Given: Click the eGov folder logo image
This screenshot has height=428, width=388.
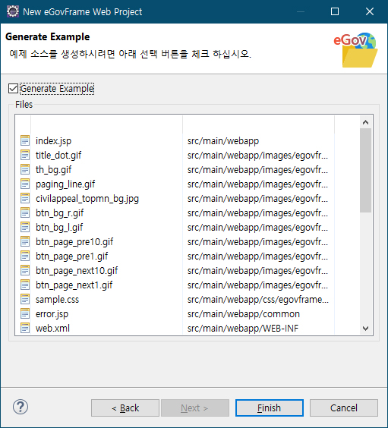Looking at the screenshot, I should 356,50.
